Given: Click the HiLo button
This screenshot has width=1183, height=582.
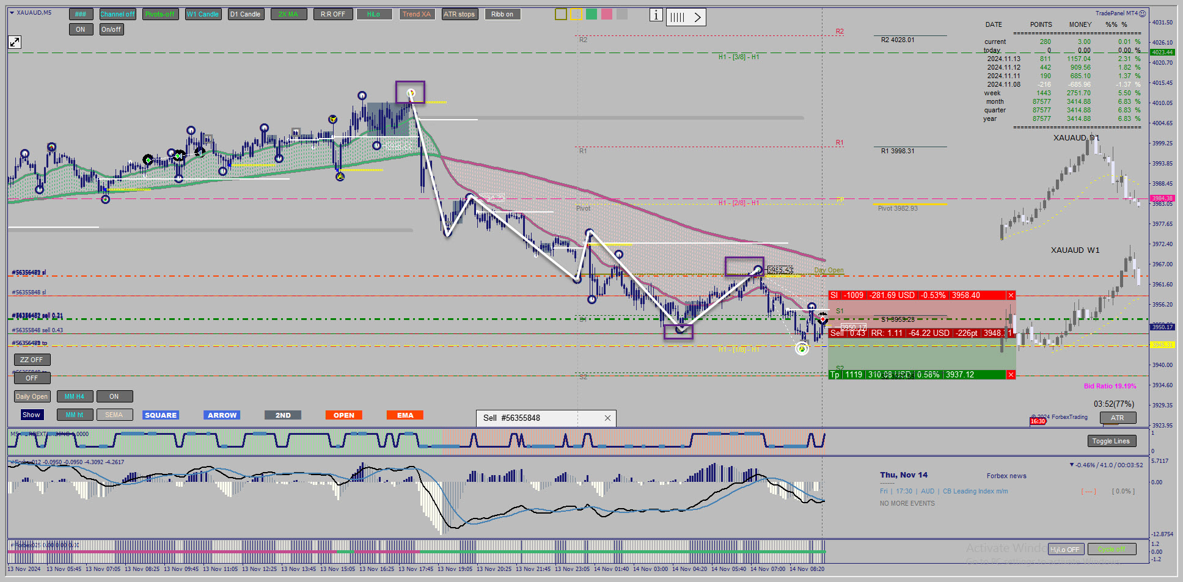Looking at the screenshot, I should 374,14.
